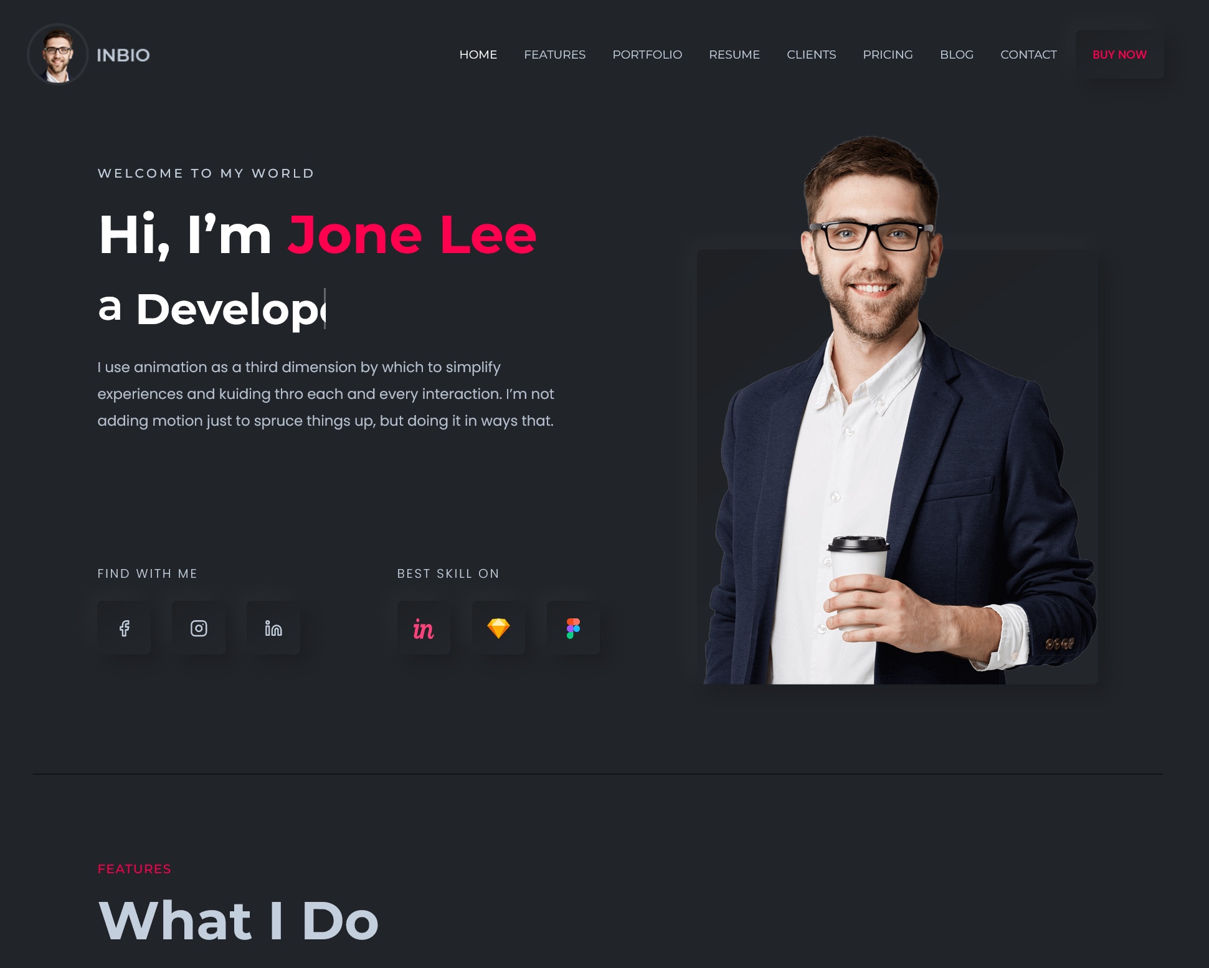This screenshot has height=968, width=1209.
Task: Click the CONTACT menu item
Action: tap(1028, 54)
